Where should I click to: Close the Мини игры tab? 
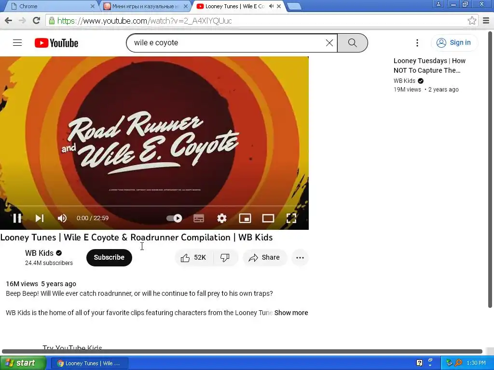coord(186,6)
